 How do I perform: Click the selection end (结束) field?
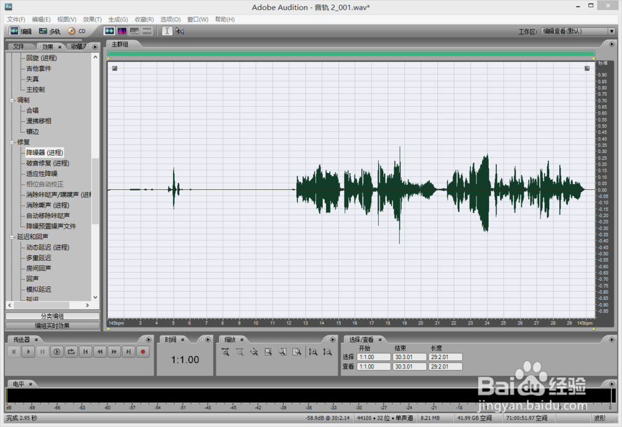coord(410,357)
